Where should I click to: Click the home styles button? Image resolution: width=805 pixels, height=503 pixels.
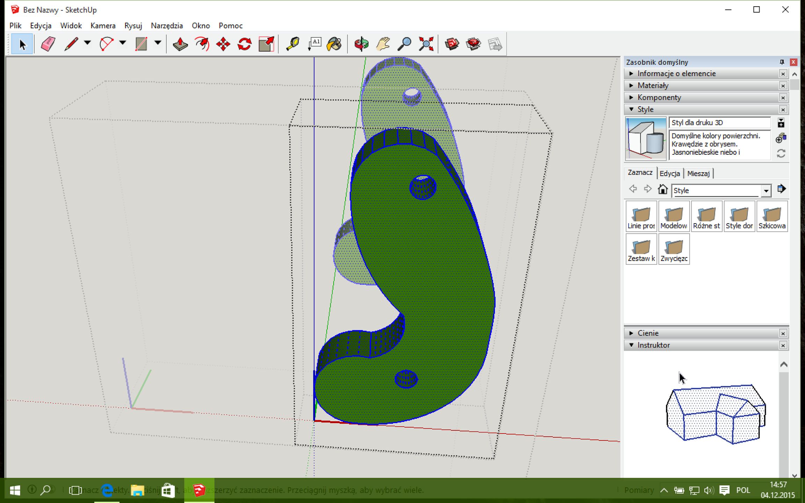click(662, 190)
